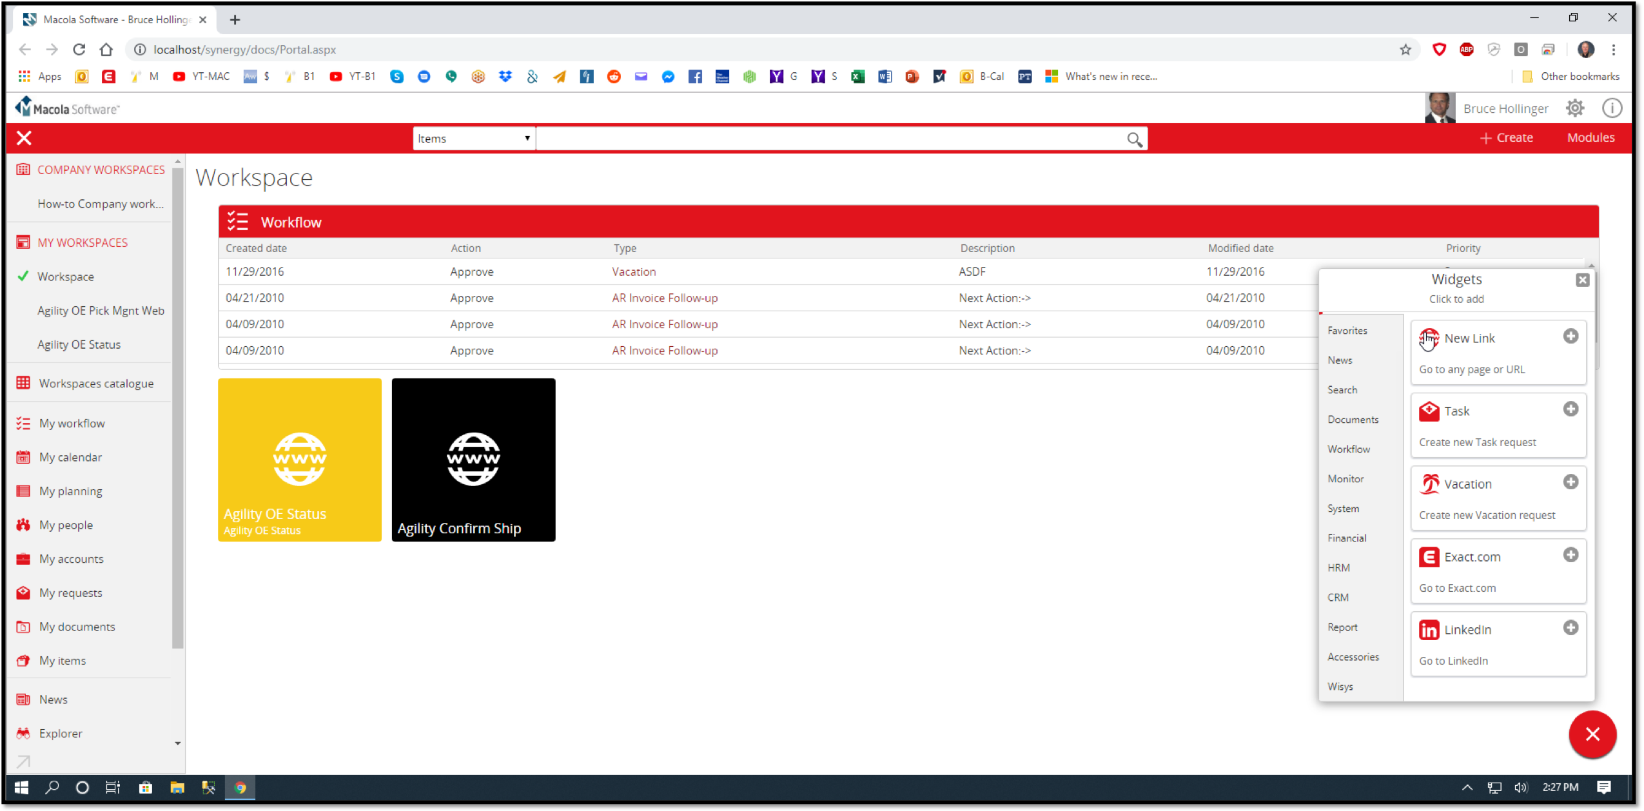The width and height of the screenshot is (1644, 811).
Task: Click the Agility Confirm Ship workspace thumbnail
Action: (473, 459)
